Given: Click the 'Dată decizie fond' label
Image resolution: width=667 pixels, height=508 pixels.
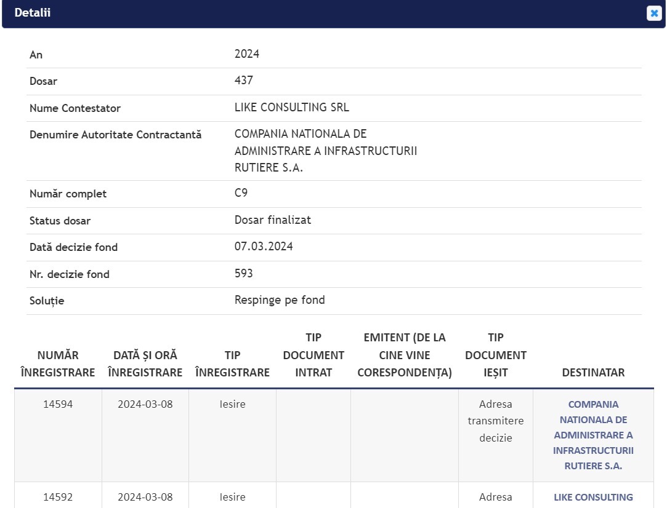Looking at the screenshot, I should 73,247.
